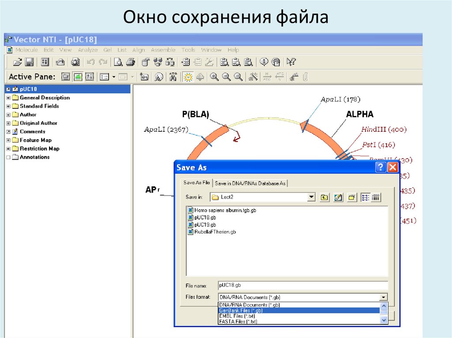This screenshot has width=452, height=338.
Task: Expand the Feature Map tree item
Action: (x=8, y=140)
